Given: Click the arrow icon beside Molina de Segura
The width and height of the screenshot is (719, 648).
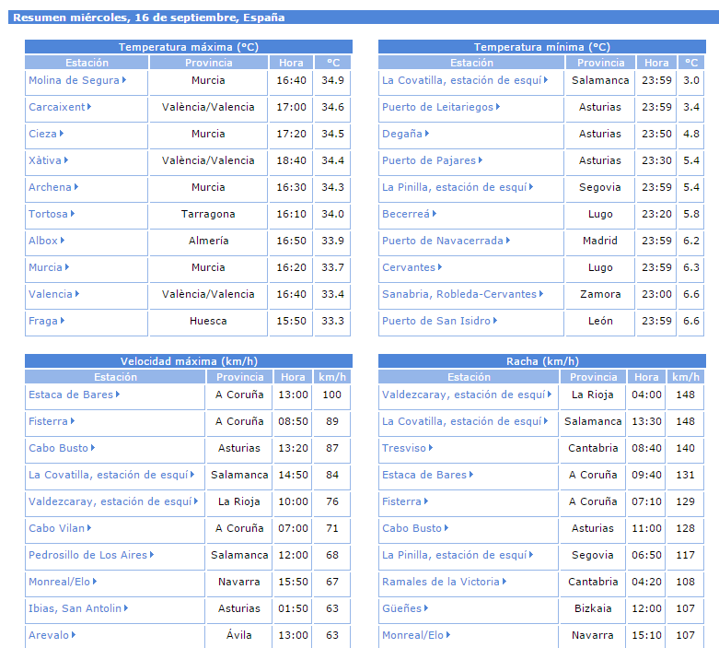Looking at the screenshot, I should (124, 80).
